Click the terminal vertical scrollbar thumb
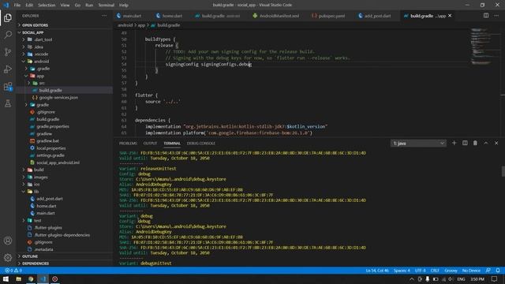This screenshot has width=505, height=284. (503, 171)
